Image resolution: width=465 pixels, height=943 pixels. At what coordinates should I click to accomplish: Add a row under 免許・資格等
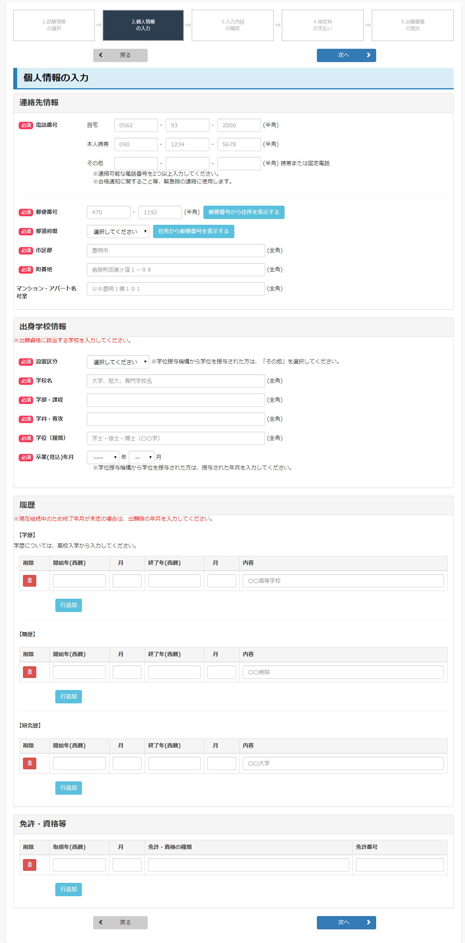69,889
